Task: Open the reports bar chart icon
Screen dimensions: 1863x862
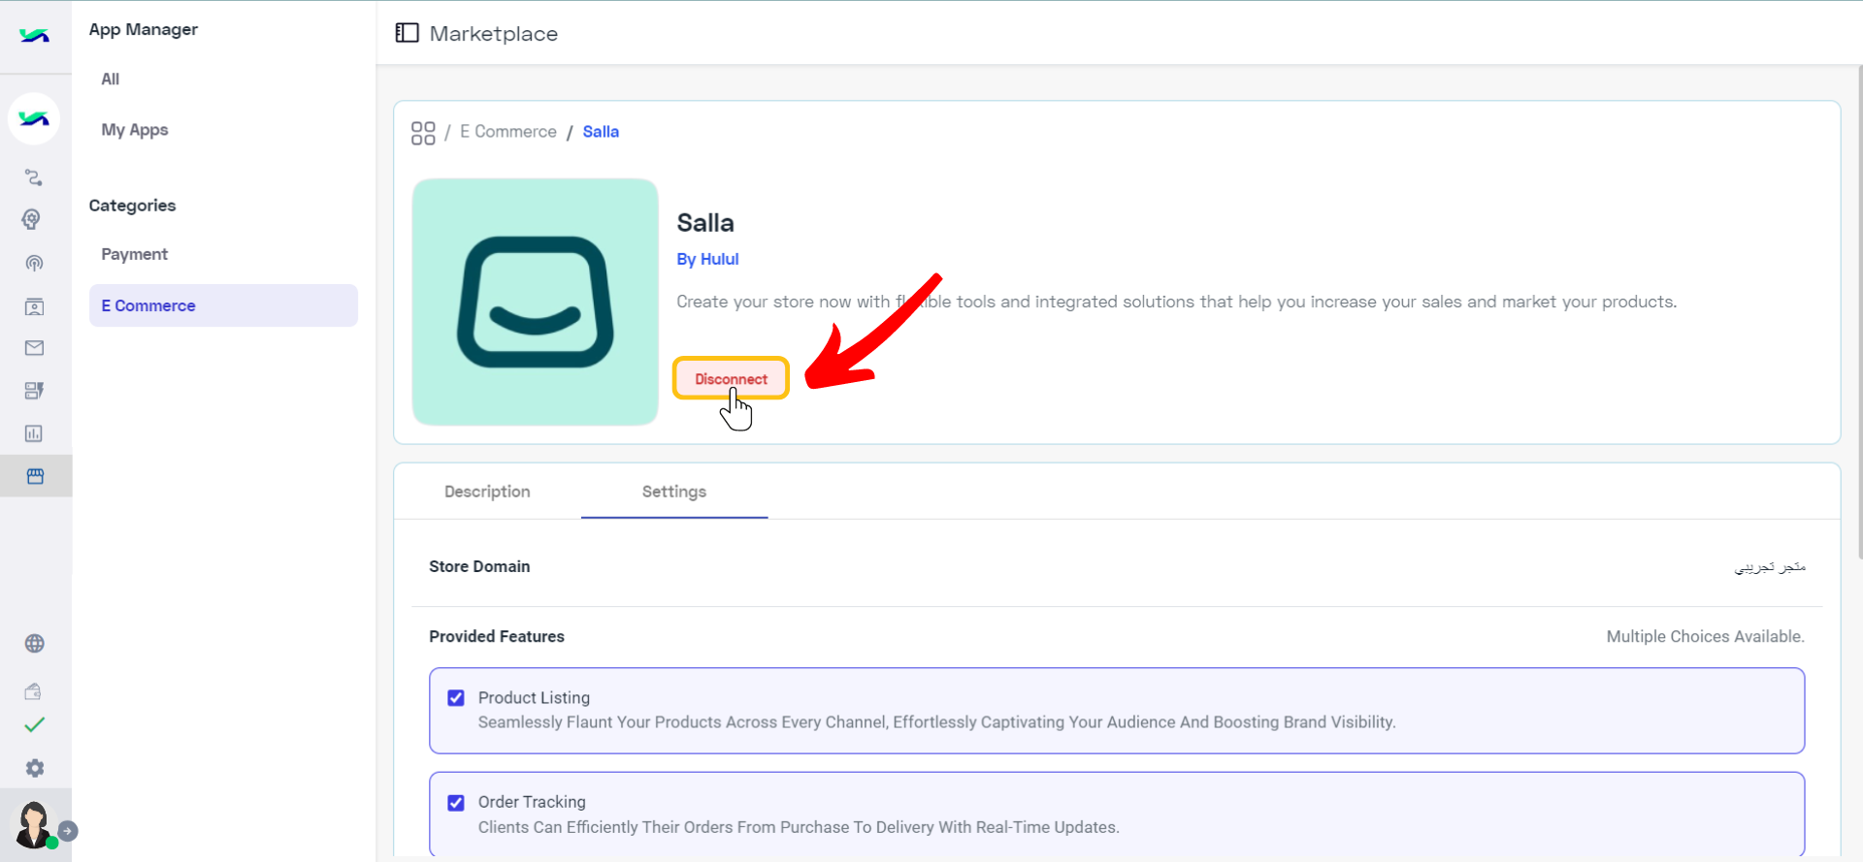Action: (34, 433)
